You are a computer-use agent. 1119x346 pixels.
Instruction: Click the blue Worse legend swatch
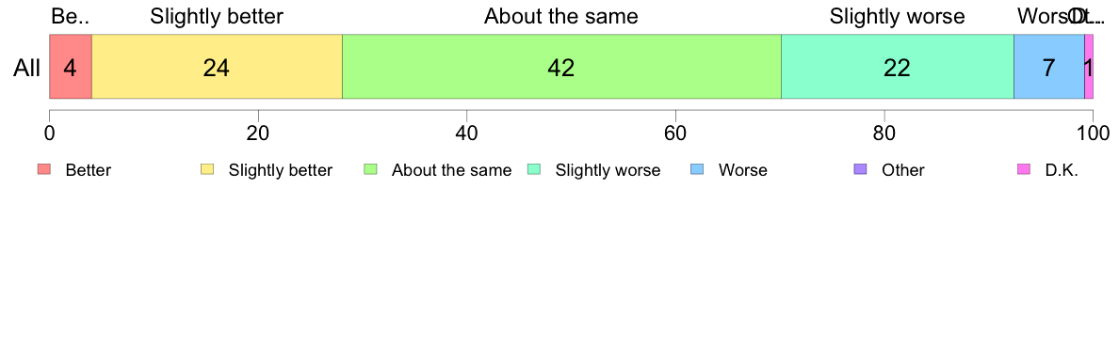(x=697, y=169)
